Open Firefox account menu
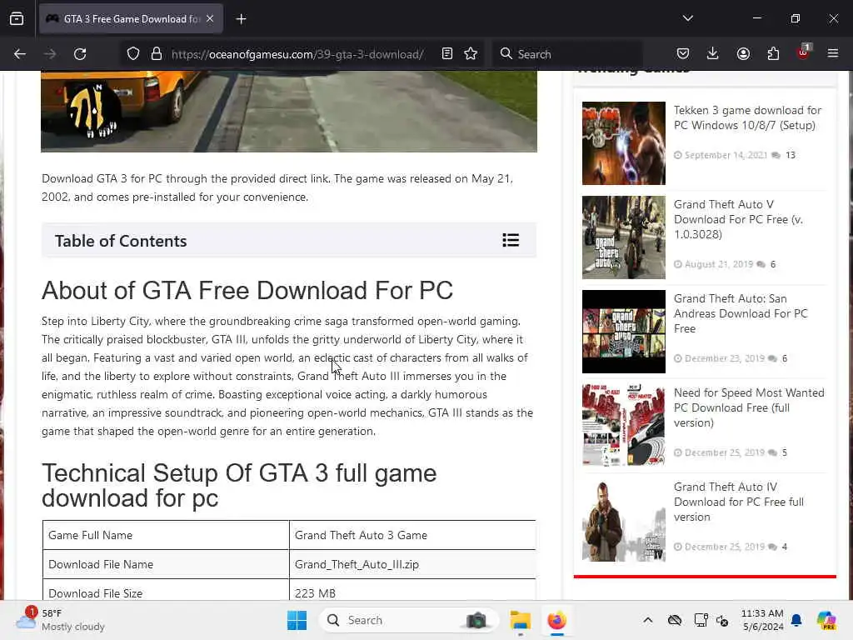 click(743, 54)
